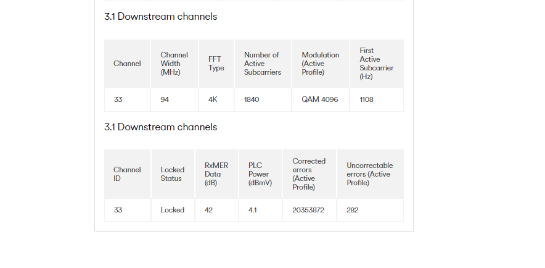Image resolution: width=545 pixels, height=268 pixels.
Task: Click the QAM 4096 modulation cell
Action: click(320, 99)
